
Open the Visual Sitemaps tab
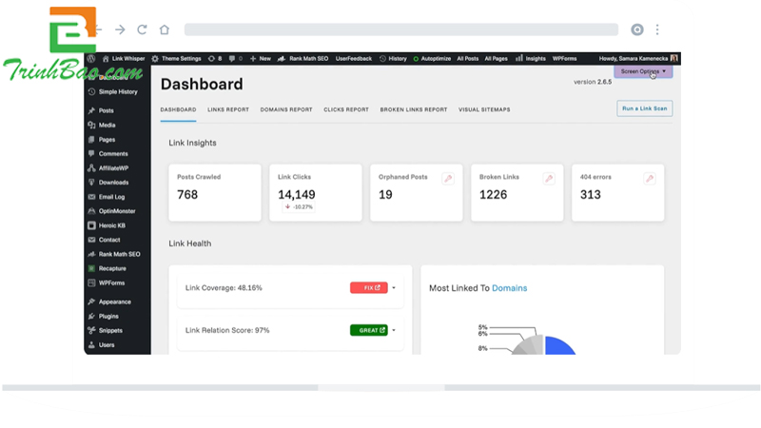484,109
